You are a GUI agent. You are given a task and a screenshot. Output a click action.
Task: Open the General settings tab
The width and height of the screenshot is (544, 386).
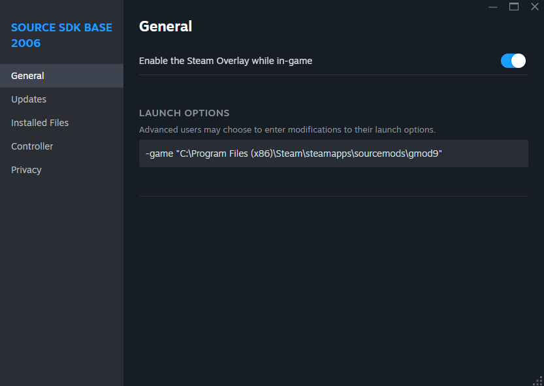[27, 76]
